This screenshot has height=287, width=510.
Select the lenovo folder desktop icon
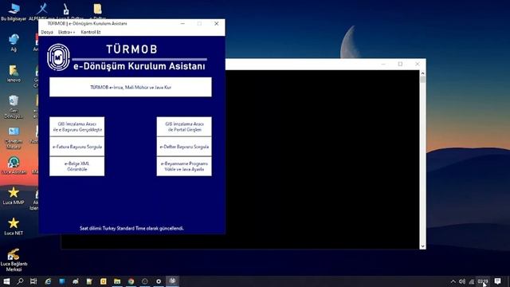point(14,73)
